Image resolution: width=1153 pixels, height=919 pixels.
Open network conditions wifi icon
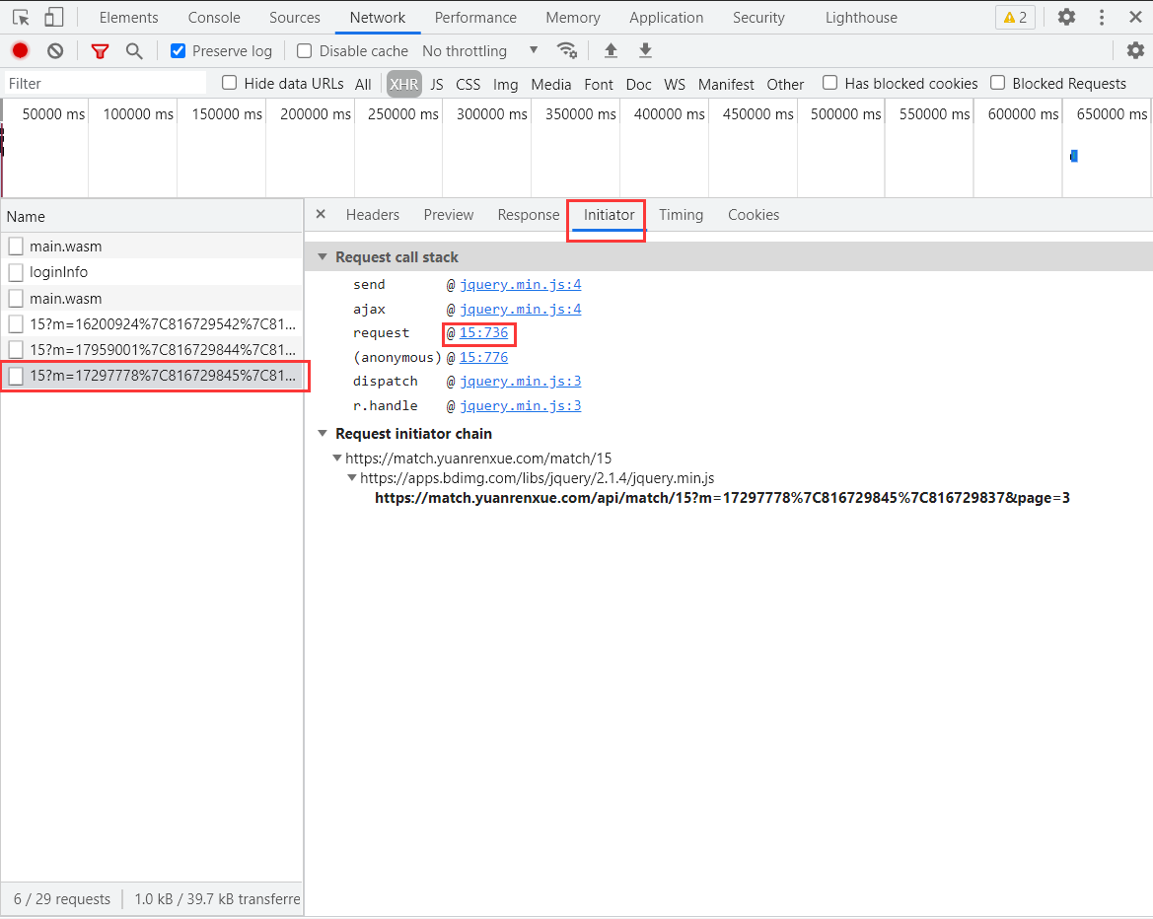tap(566, 50)
